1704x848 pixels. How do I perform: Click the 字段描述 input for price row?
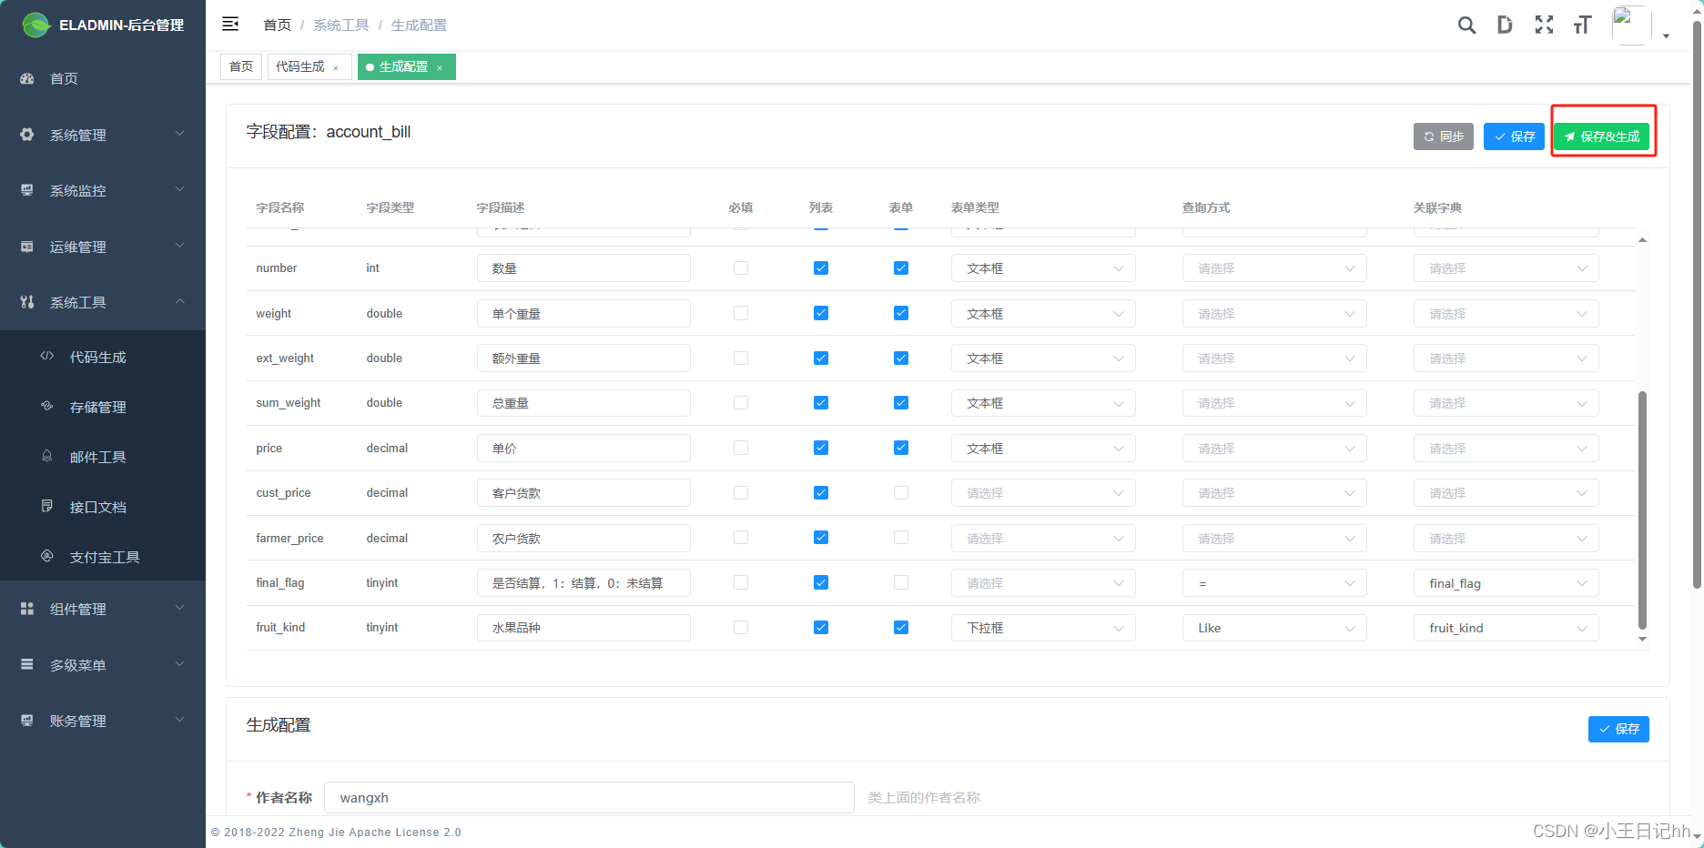pos(583,449)
